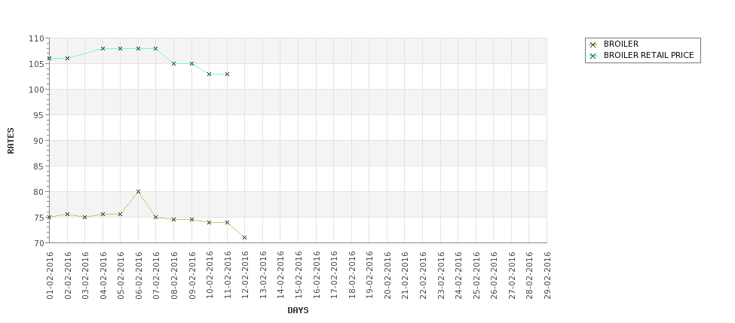The height and width of the screenshot is (323, 735).
Task: Click the BROILER data point on 02-02-2016
Action: point(68,214)
